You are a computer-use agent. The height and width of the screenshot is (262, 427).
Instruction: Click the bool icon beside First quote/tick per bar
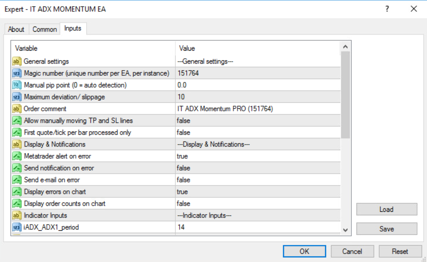(17, 132)
